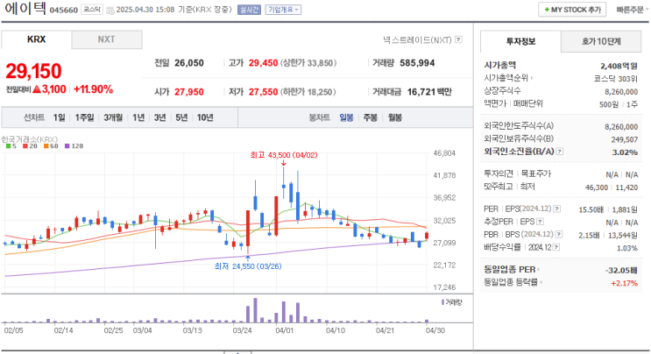The height and width of the screenshot is (354, 651).
Task: Show the 3년 line chart
Action: (159, 118)
